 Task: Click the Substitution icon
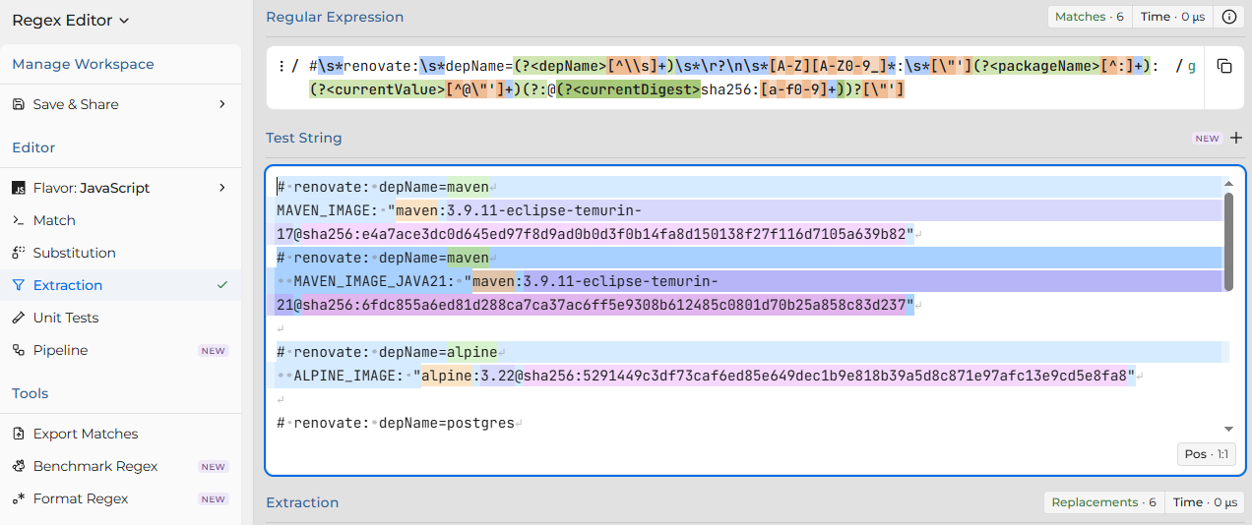(19, 253)
